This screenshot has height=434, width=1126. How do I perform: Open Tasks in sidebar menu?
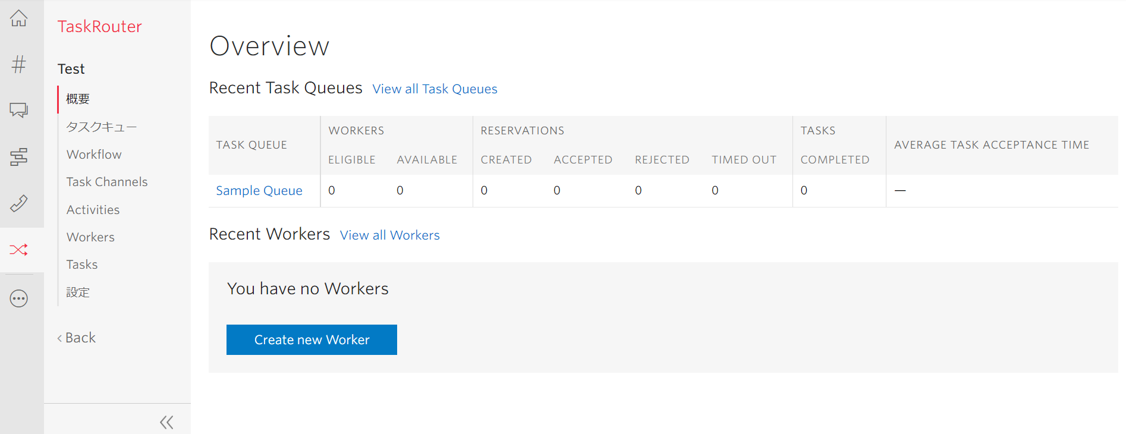(82, 265)
